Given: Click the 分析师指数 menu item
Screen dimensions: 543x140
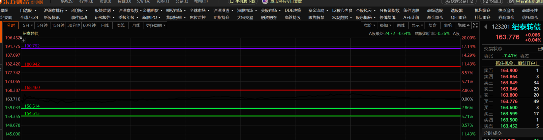Looking at the screenshot, I should (x=389, y=11).
